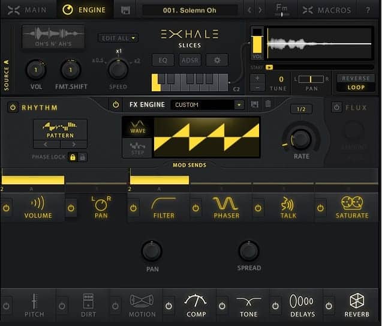The image size is (382, 326).
Task: Open preset name 001. Solemn Oh
Action: tap(190, 10)
